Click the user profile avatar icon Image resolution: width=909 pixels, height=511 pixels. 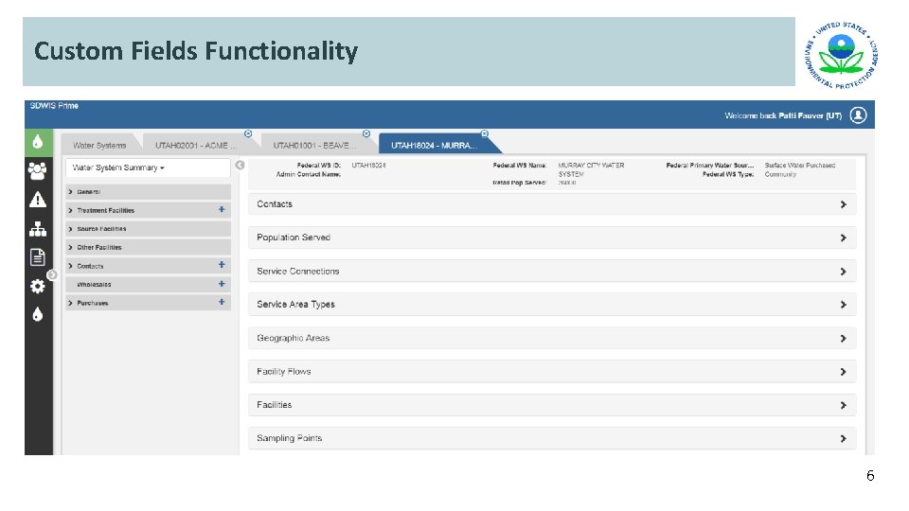(858, 115)
